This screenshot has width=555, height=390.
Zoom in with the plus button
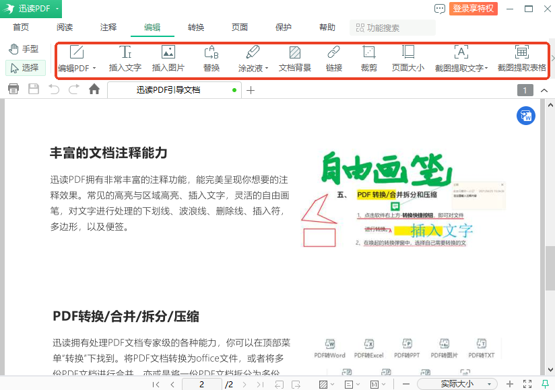[510, 385]
